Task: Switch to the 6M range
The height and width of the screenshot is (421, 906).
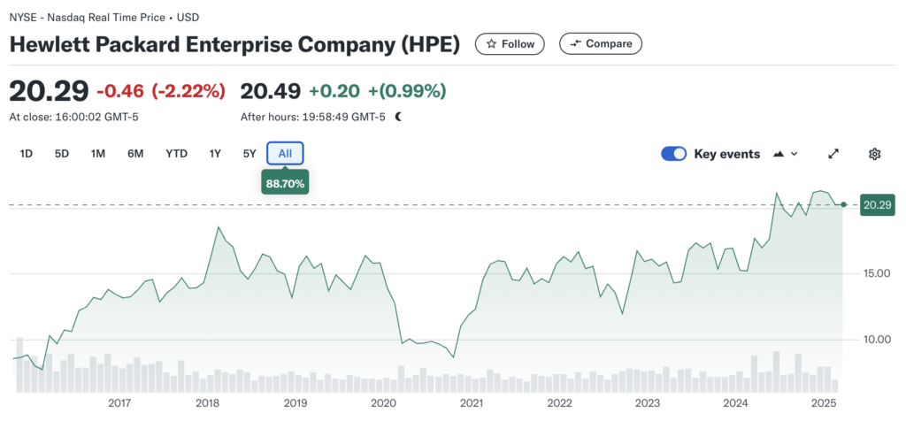Action: pos(135,154)
